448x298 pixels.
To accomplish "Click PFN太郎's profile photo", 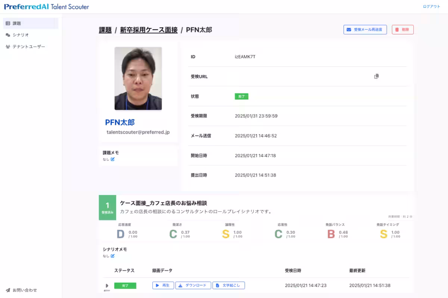I will (138, 78).
